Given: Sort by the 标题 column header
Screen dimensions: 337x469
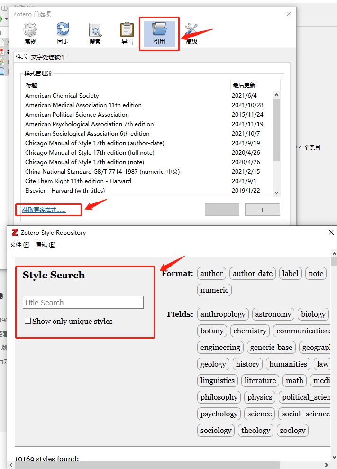Looking at the screenshot, I should [128, 85].
